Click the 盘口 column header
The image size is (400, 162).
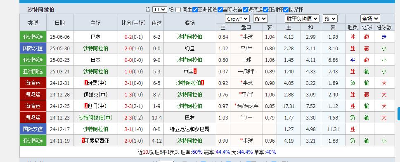coord(246,27)
